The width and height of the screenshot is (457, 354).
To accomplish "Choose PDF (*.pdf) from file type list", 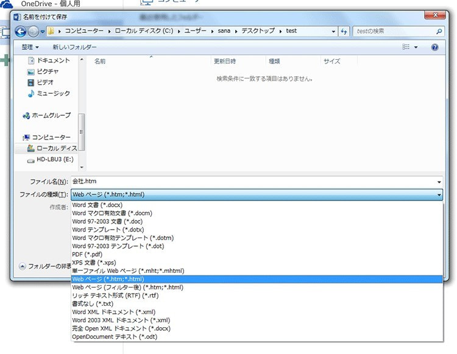I will point(87,254).
